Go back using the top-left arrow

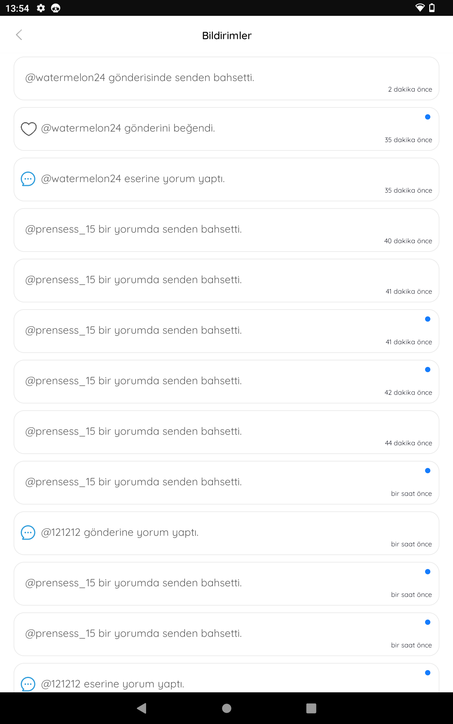(19, 35)
